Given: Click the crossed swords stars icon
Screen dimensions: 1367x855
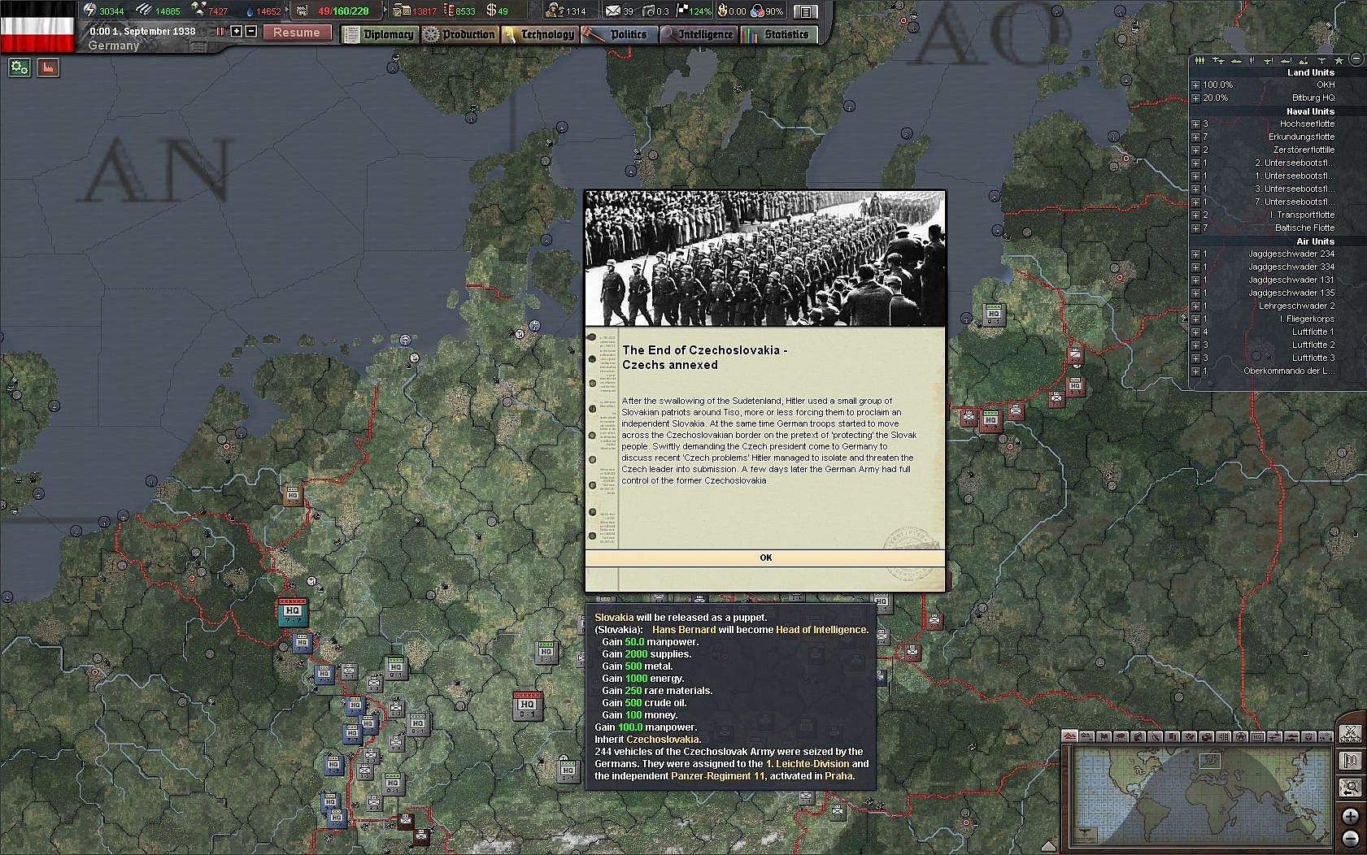Looking at the screenshot, I should (x=1350, y=735).
